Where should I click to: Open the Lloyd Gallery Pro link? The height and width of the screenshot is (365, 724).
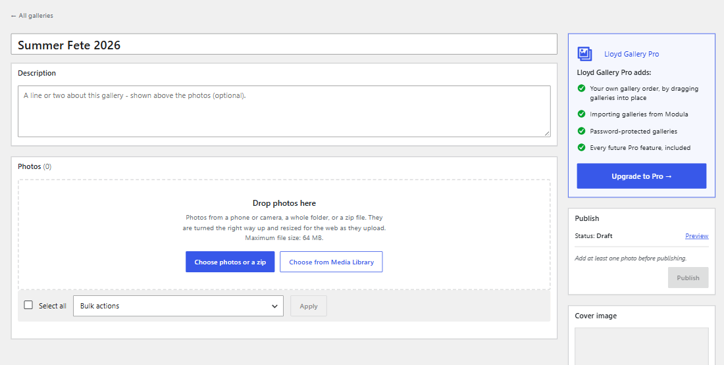631,54
